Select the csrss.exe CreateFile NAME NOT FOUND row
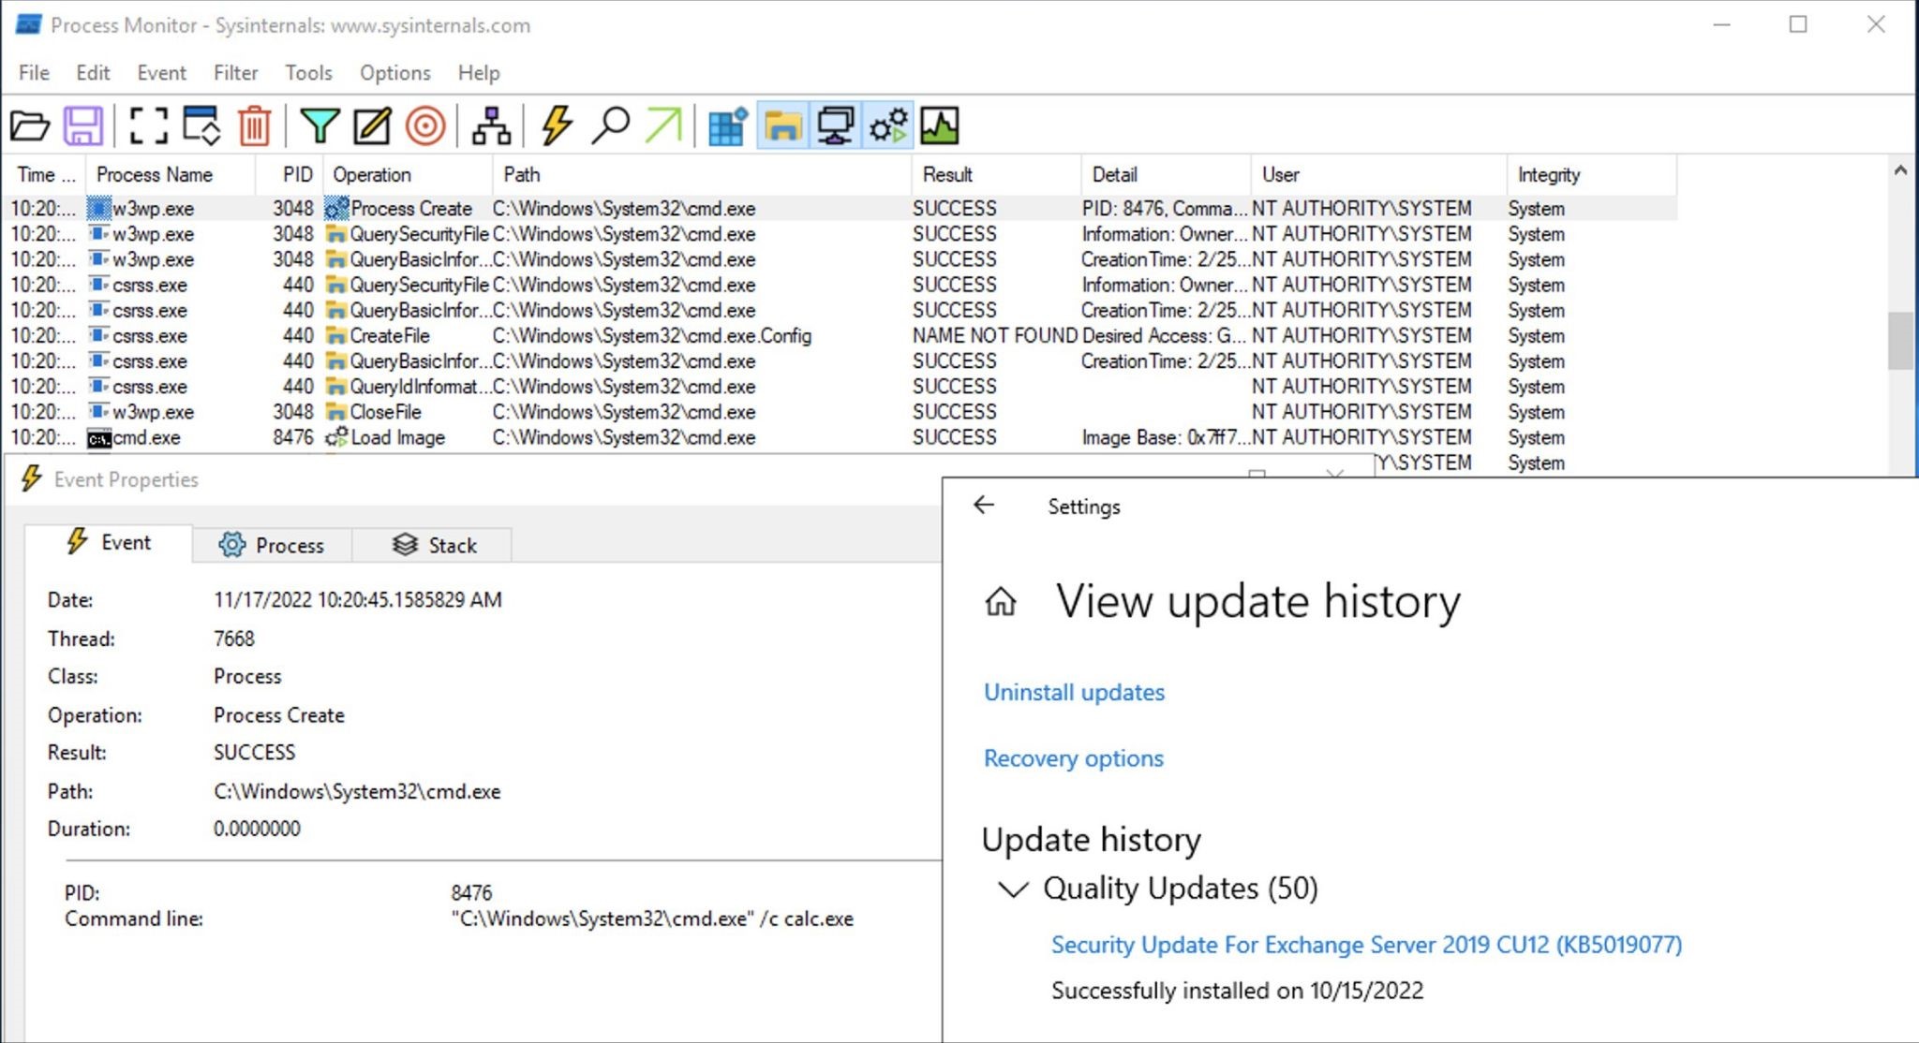 pos(840,336)
